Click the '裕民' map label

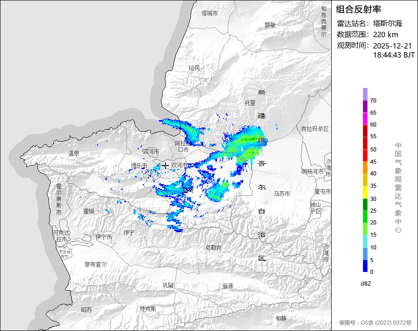194,68
